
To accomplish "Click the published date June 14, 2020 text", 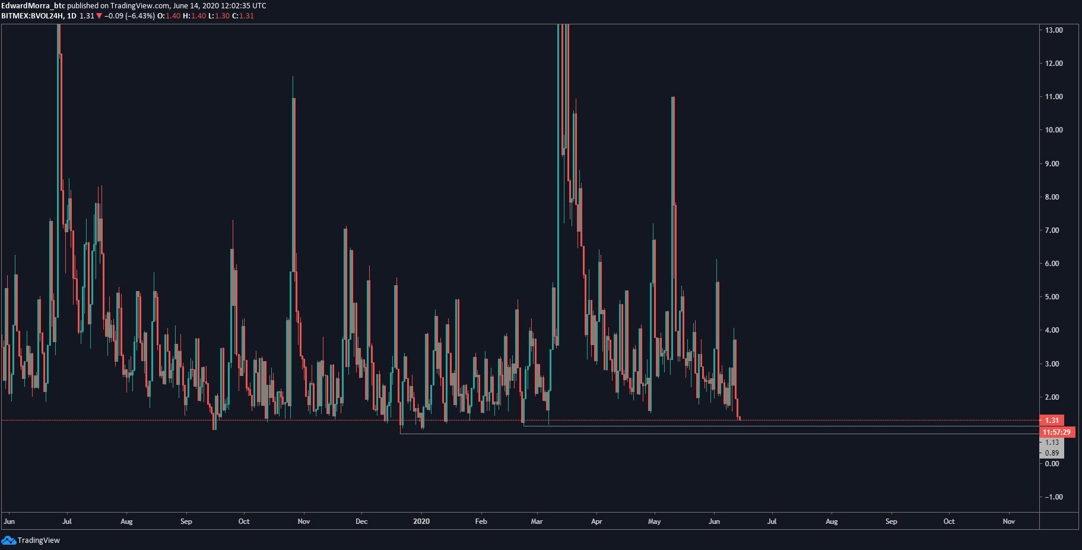I will point(196,5).
